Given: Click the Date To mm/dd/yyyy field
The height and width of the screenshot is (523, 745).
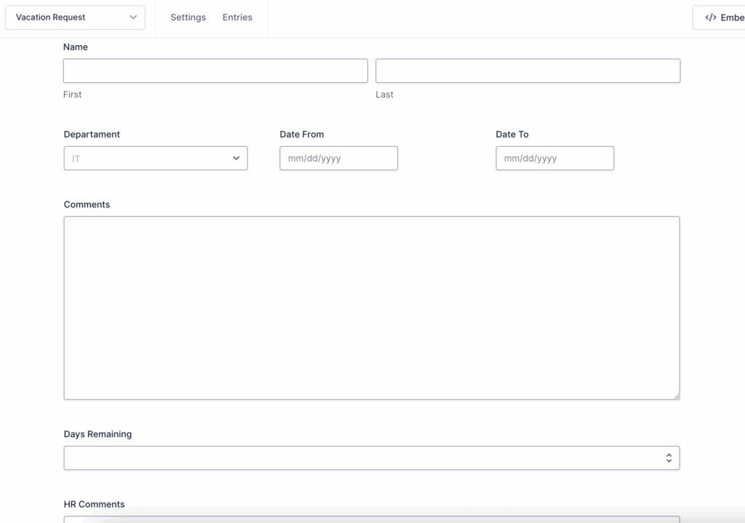Looking at the screenshot, I should click(x=554, y=158).
